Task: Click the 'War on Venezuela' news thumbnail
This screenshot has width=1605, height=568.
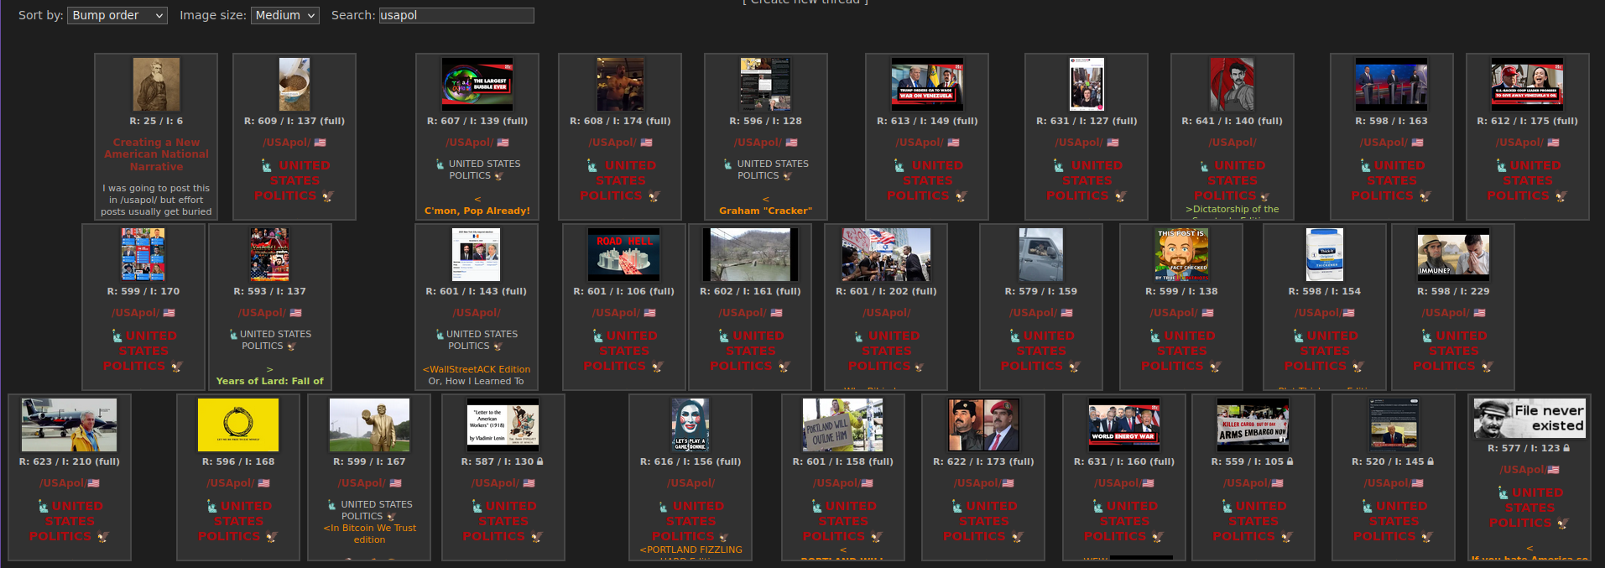Action: [927, 85]
